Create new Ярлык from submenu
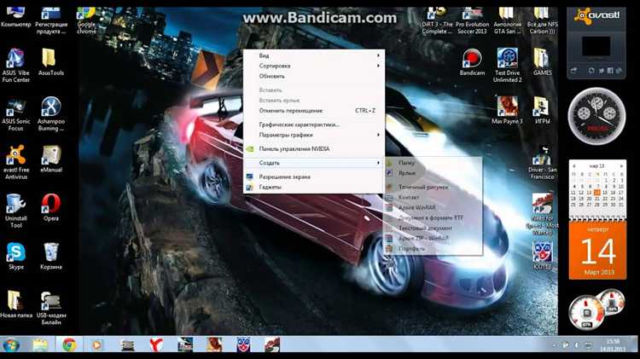The height and width of the screenshot is (359, 640). point(433,173)
